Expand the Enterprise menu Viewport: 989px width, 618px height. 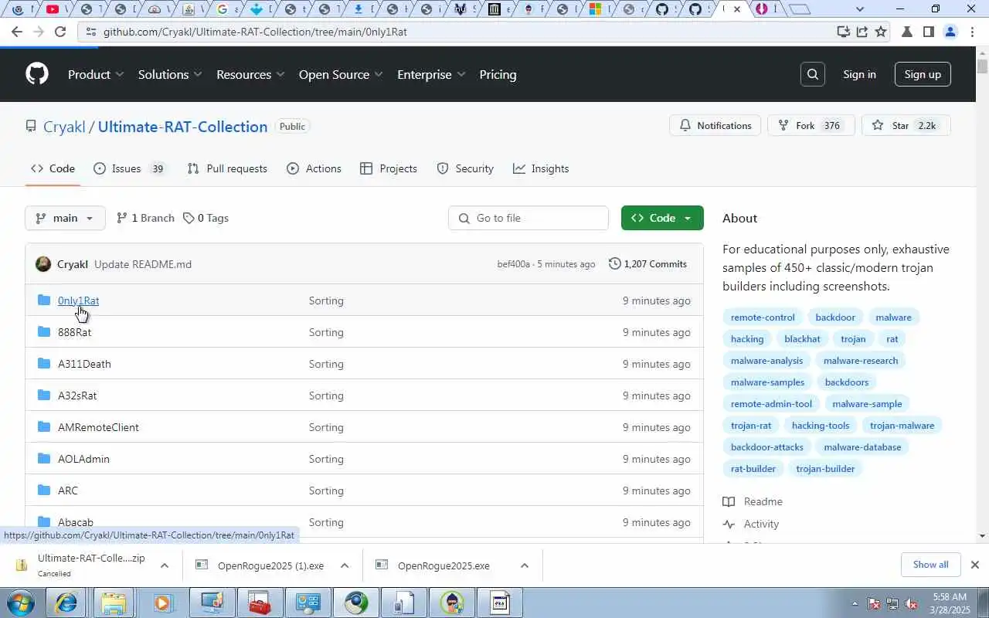[x=431, y=74]
